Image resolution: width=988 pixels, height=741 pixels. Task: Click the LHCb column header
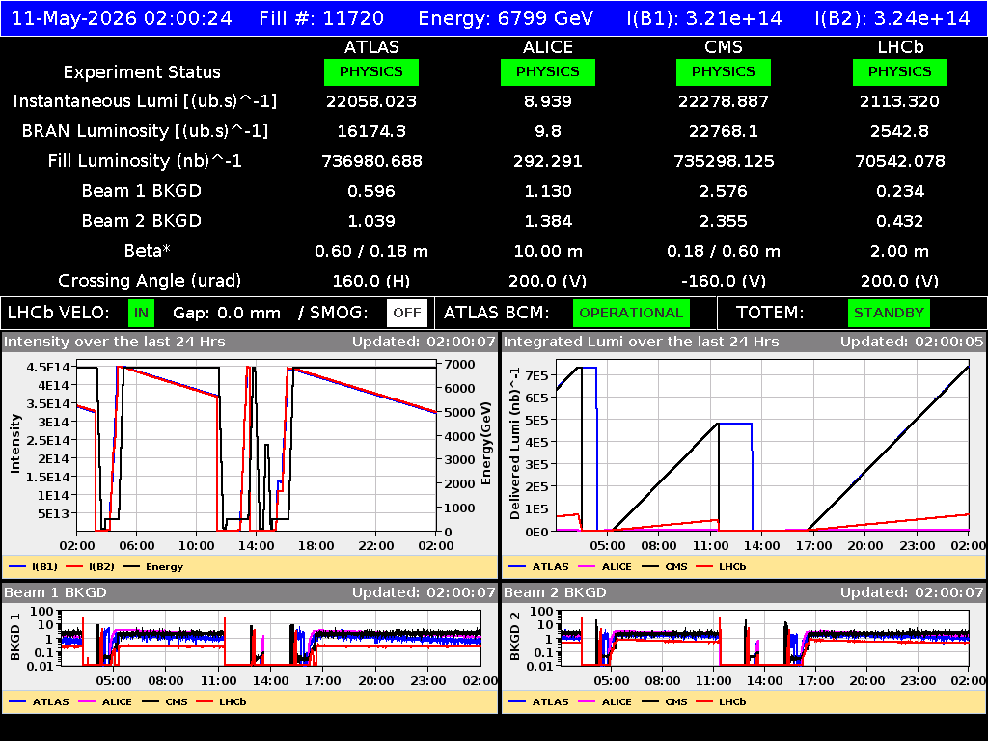pos(900,47)
